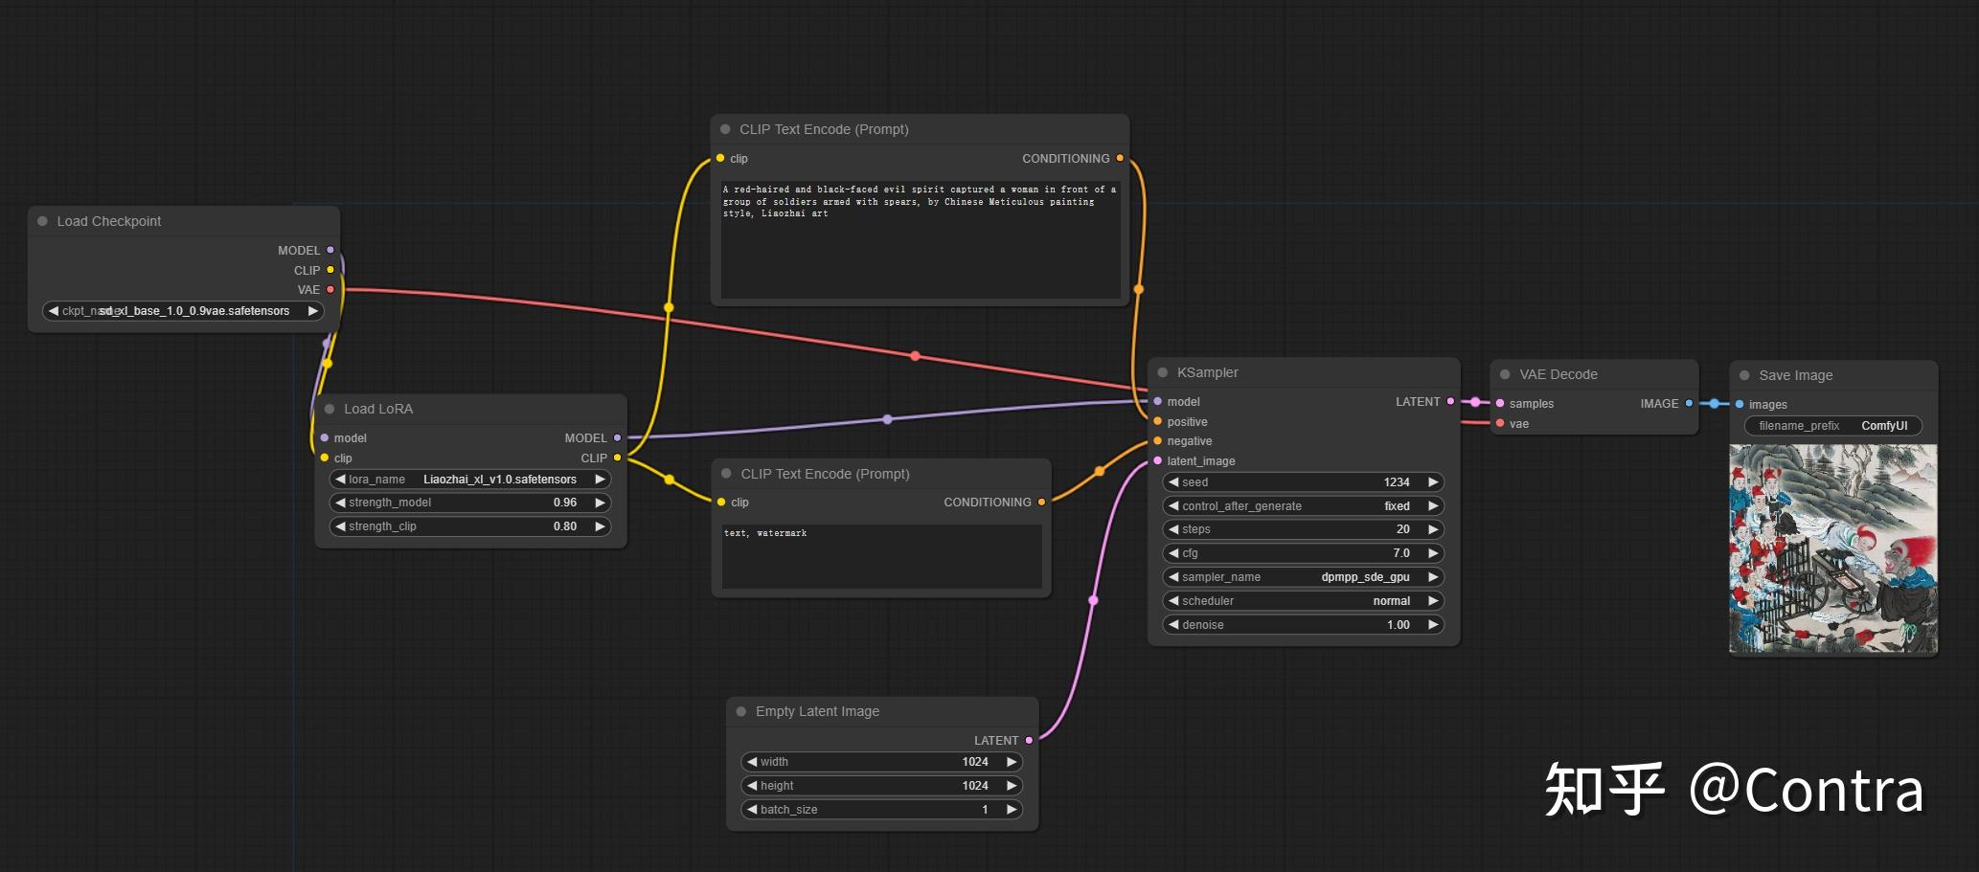Click the generated image preview in Save Image
Image resolution: width=1979 pixels, height=872 pixels.
tap(1831, 548)
